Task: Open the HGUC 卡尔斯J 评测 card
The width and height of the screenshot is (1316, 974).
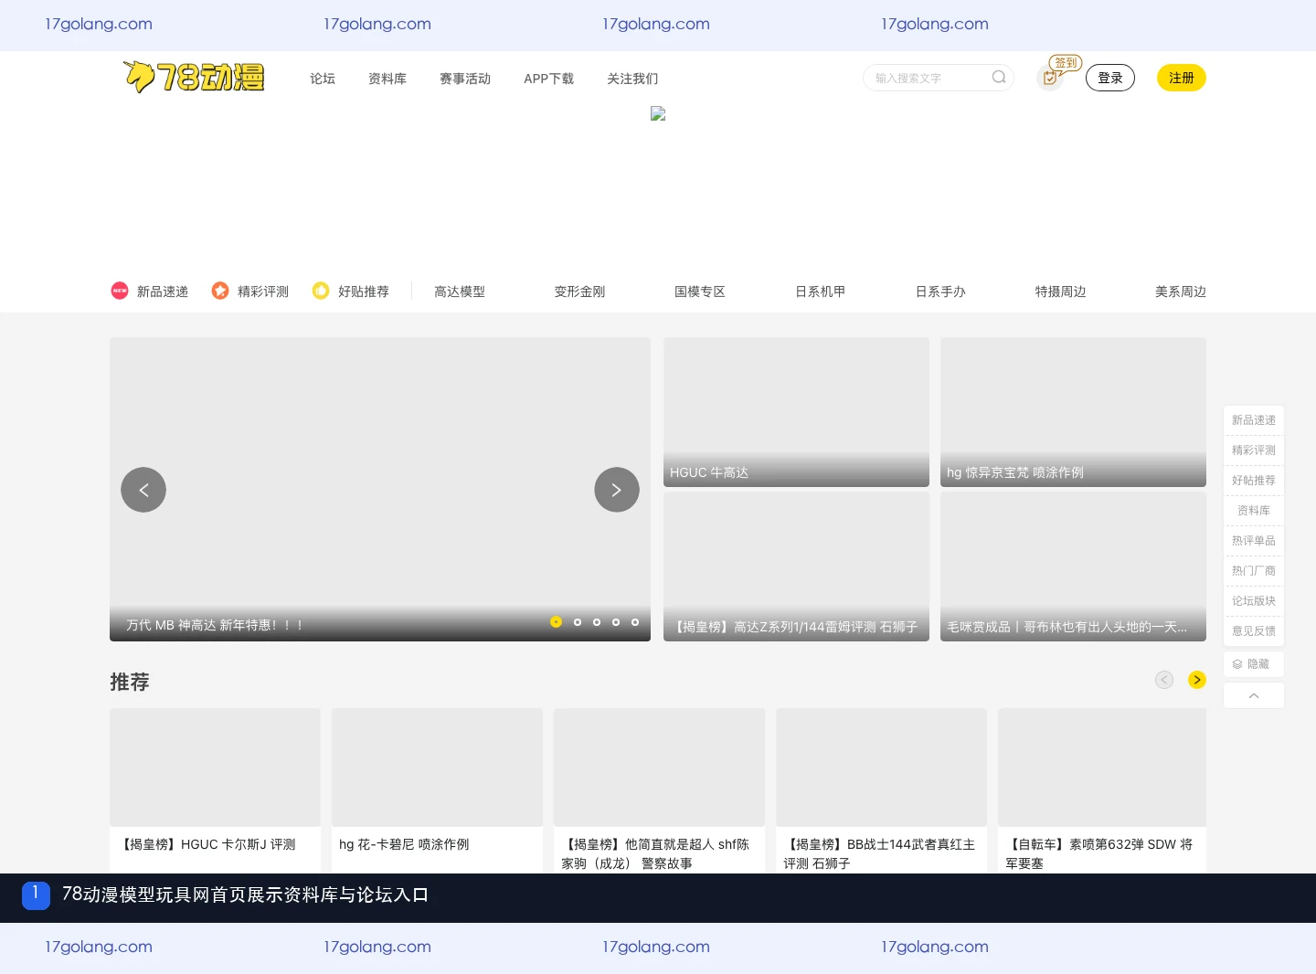Action: click(x=215, y=790)
